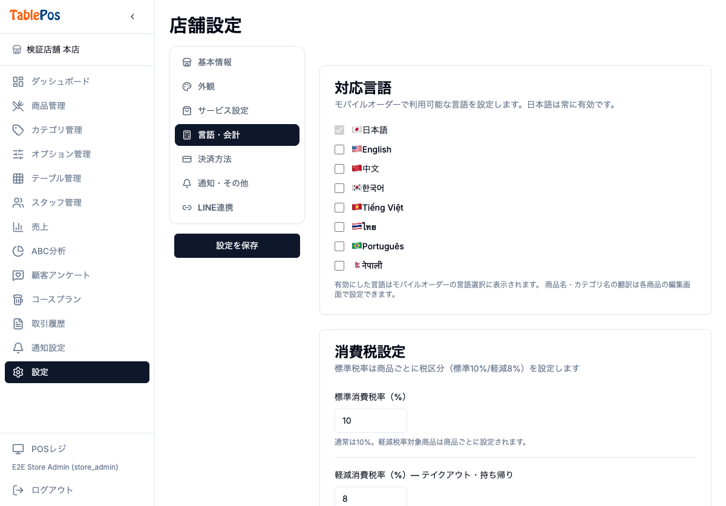
Task: Click the スタッフ管理 people icon
Action: [18, 203]
